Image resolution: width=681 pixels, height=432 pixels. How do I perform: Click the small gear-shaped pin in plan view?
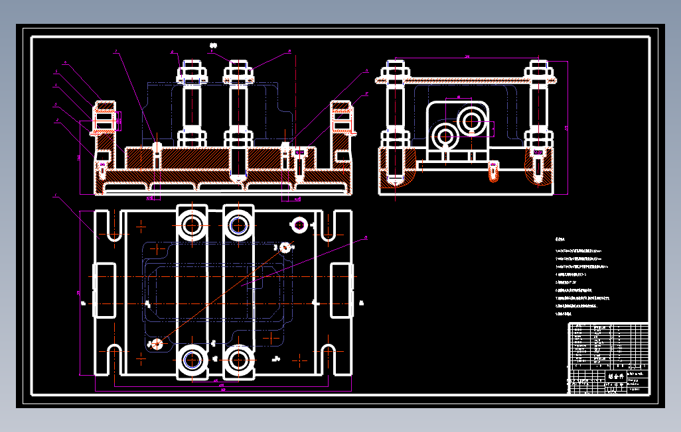pyautogui.click(x=299, y=225)
